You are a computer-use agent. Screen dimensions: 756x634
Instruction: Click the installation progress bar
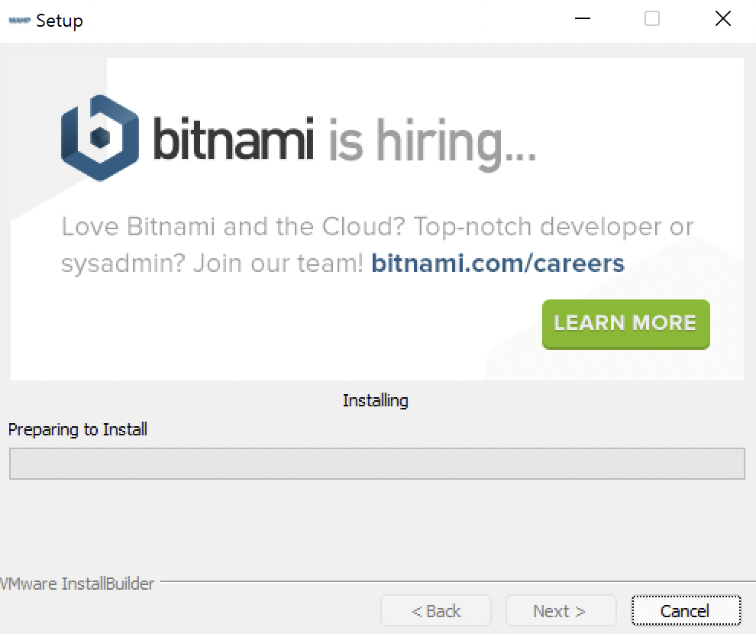tap(377, 464)
